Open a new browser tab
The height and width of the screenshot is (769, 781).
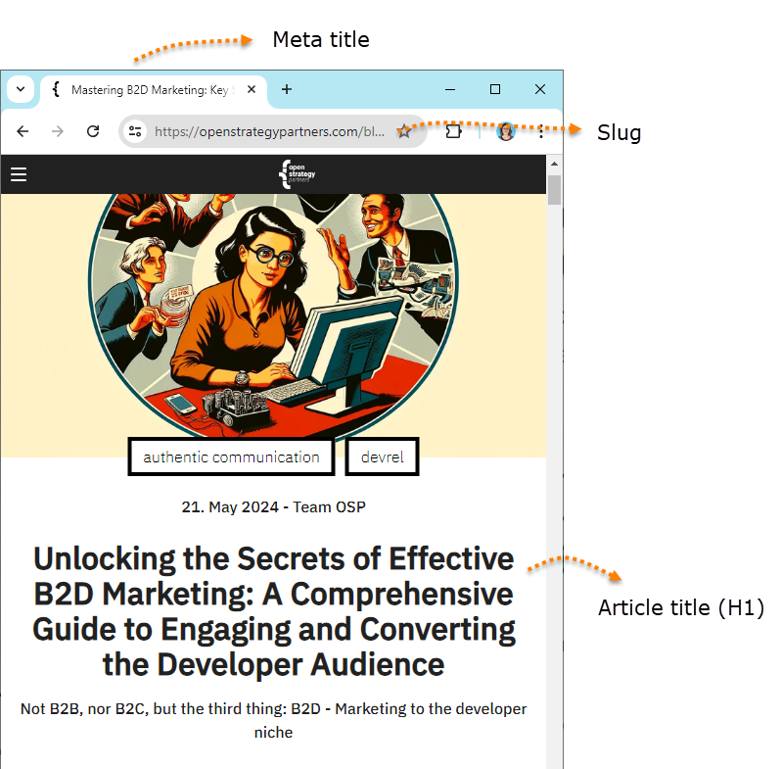point(287,89)
